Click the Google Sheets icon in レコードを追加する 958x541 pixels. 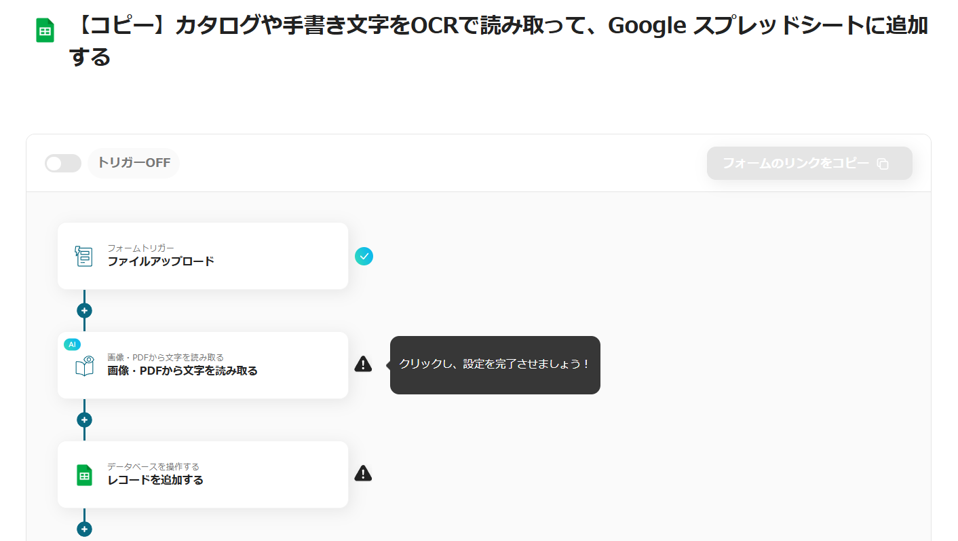click(84, 475)
